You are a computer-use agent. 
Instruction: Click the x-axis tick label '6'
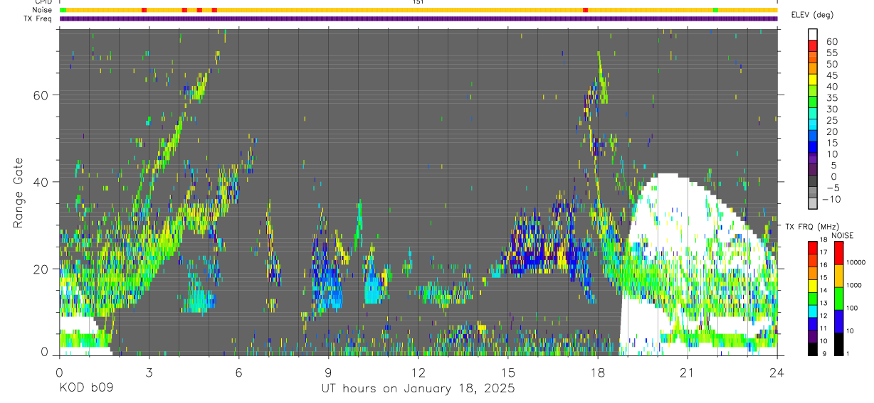point(238,372)
